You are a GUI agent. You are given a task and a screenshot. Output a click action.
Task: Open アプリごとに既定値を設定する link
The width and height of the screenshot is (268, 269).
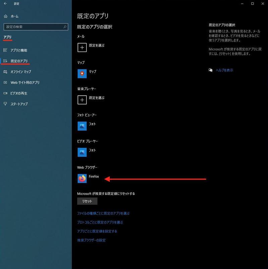pos(97,231)
